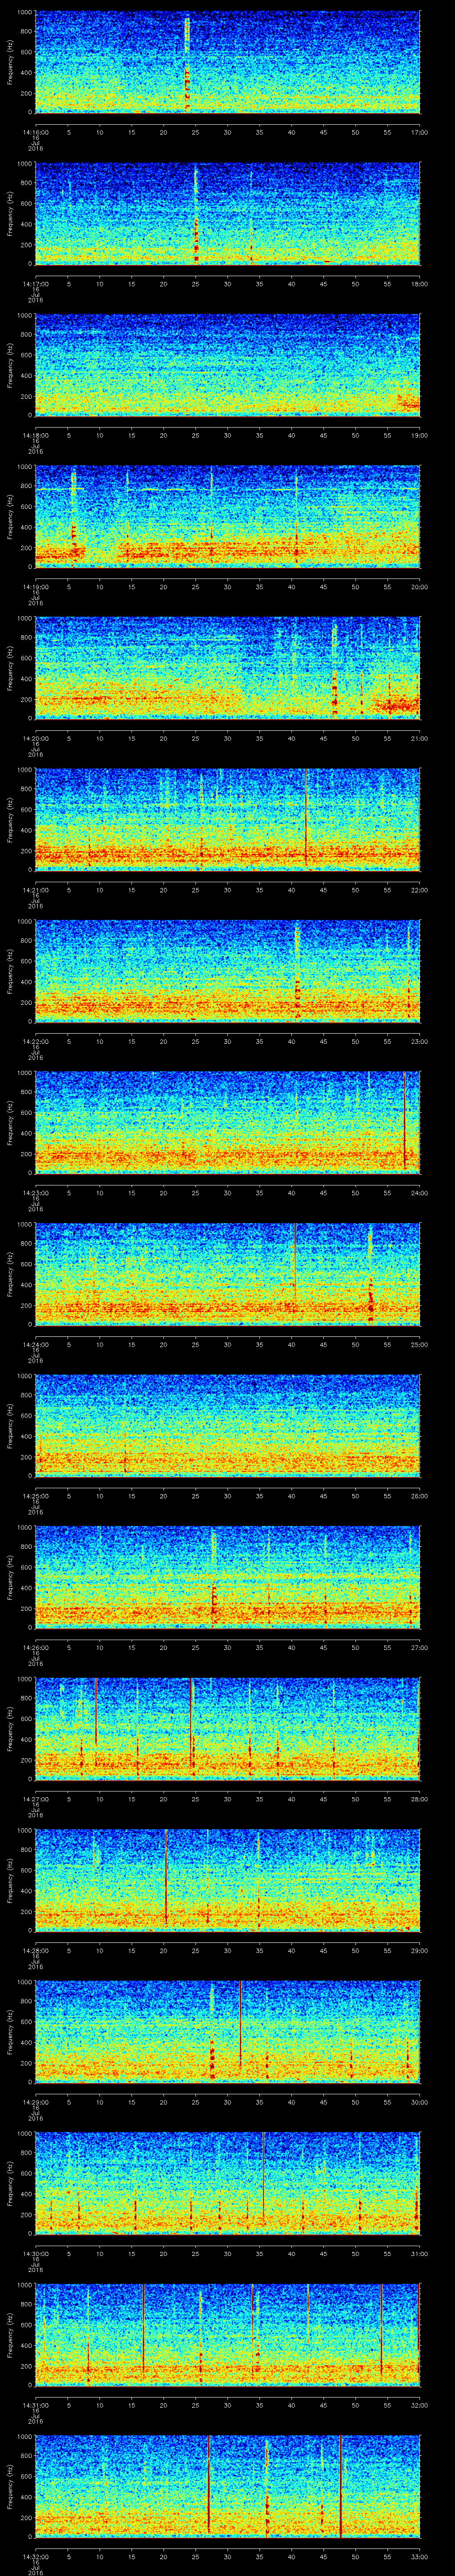This screenshot has width=455, height=2576.
Task: Click the broadband burst near 24 s in the 14:16:00 spectrogram
Action: 187,62
